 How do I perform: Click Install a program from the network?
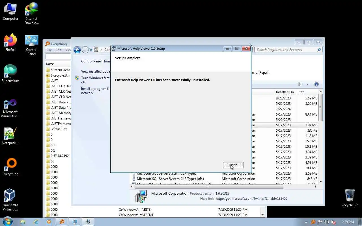pyautogui.click(x=96, y=91)
